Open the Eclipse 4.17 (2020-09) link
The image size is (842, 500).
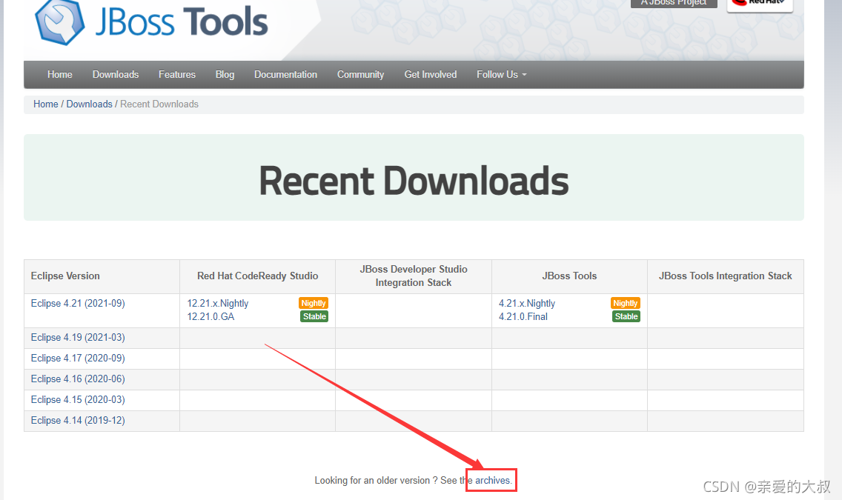coord(78,358)
